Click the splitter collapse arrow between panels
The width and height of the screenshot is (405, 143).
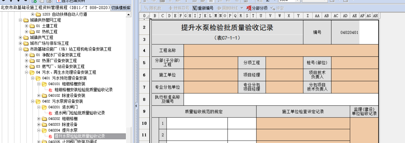136,106
